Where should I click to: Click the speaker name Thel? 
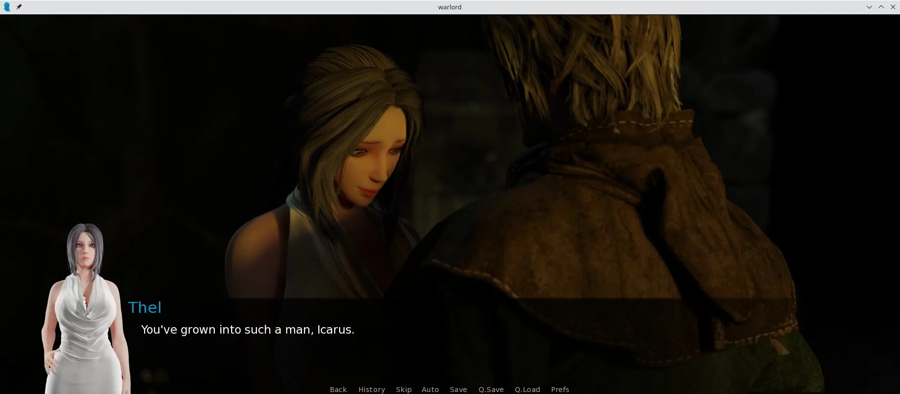tap(145, 307)
